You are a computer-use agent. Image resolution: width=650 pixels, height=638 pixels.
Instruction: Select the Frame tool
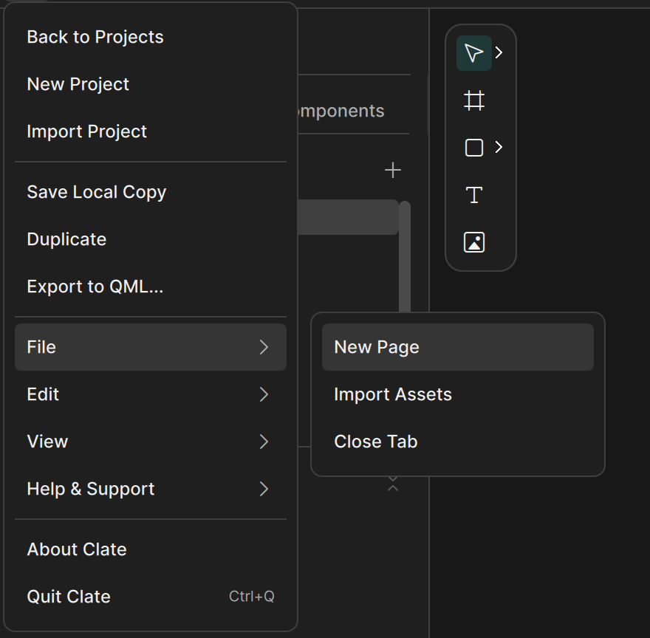(473, 100)
